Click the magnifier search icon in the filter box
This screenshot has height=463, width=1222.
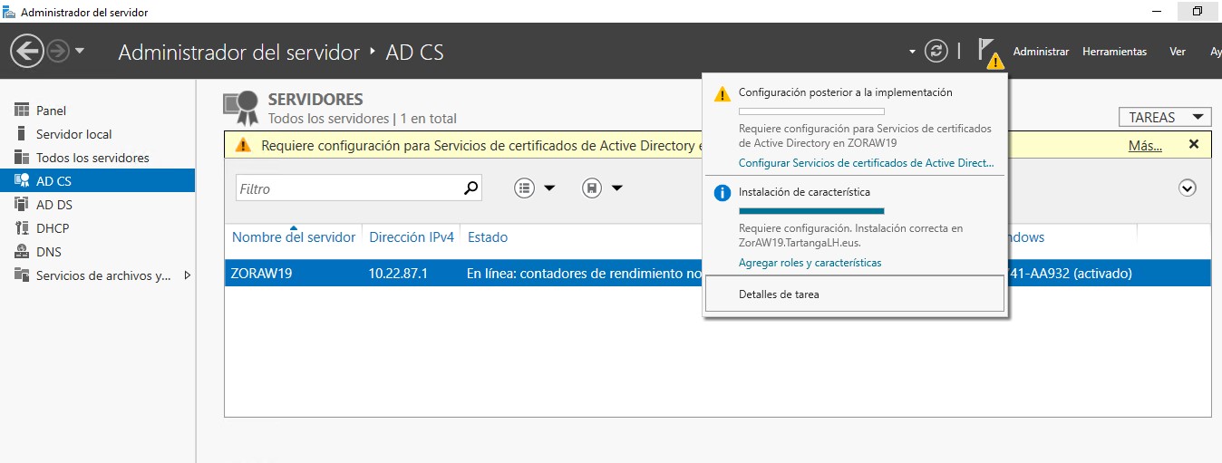[x=470, y=188]
